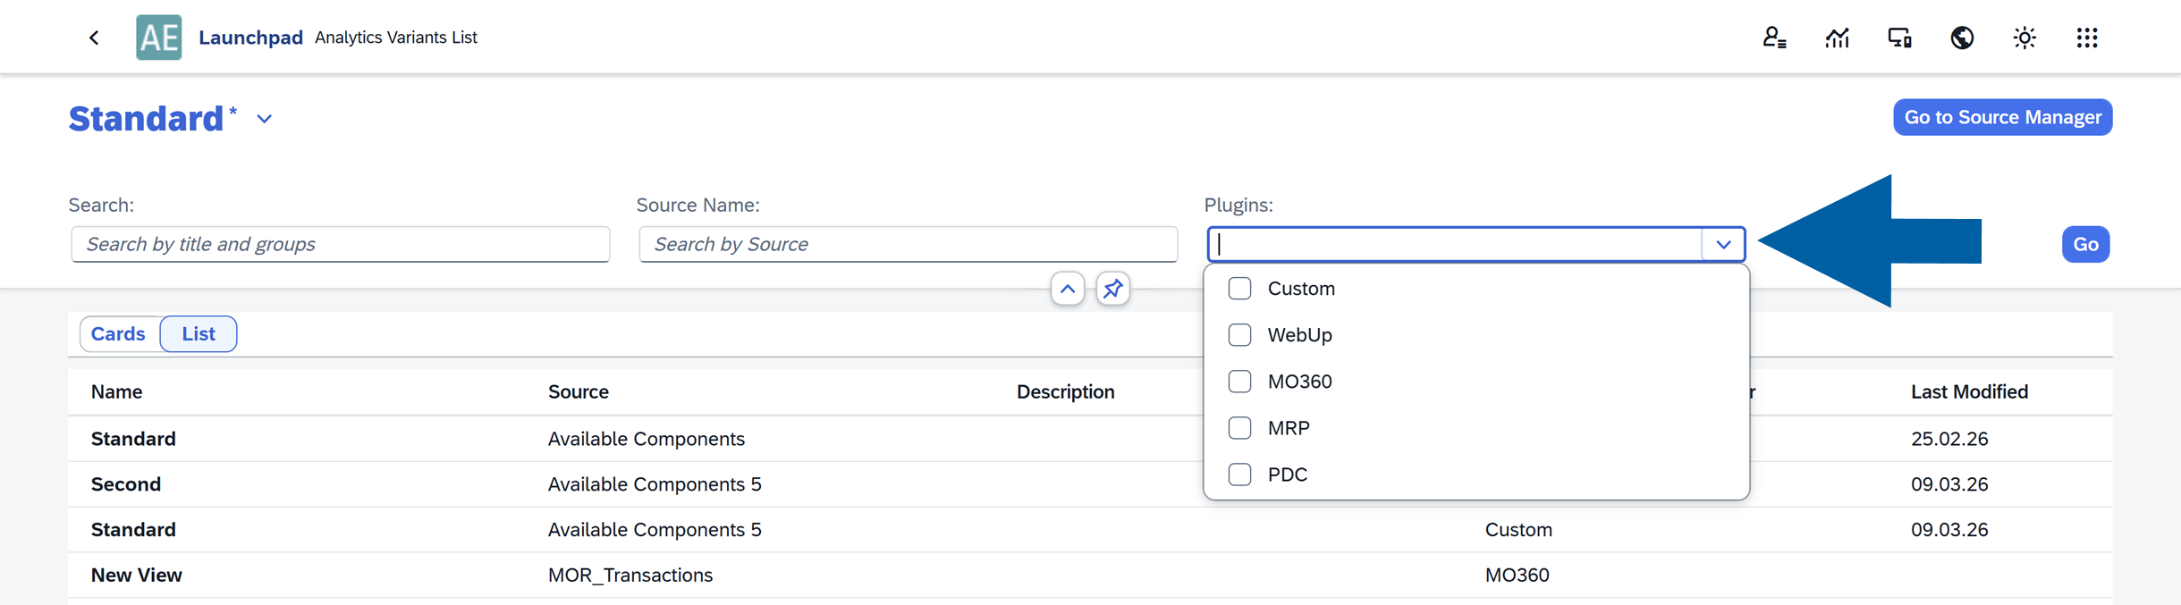This screenshot has width=2181, height=605.
Task: Click the 09.03.26 date in Second row
Action: [x=1949, y=484]
